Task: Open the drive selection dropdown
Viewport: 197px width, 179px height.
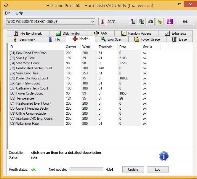Action: [x=50, y=22]
